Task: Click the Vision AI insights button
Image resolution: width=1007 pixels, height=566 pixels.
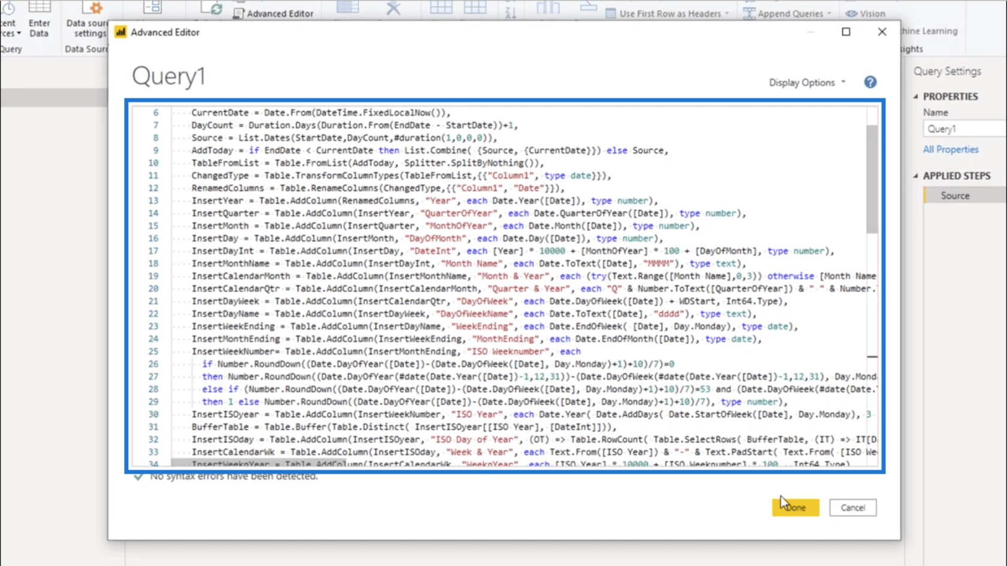Action: (865, 13)
